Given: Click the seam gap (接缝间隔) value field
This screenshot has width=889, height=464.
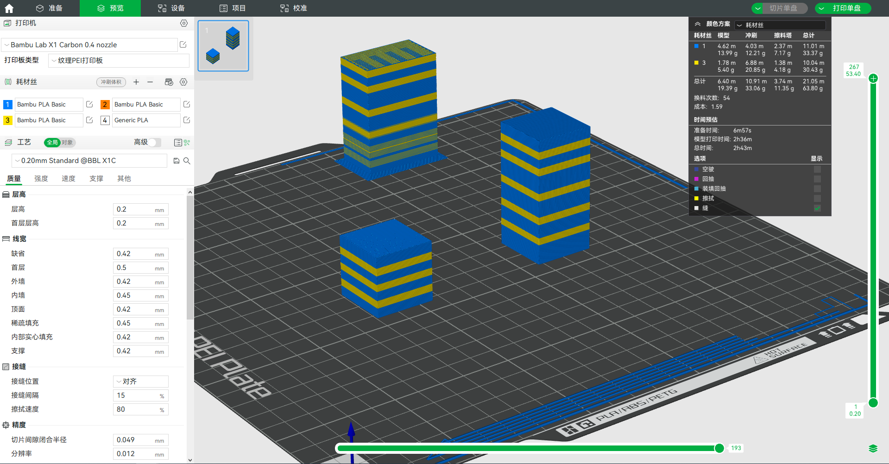Looking at the screenshot, I should [x=141, y=395].
